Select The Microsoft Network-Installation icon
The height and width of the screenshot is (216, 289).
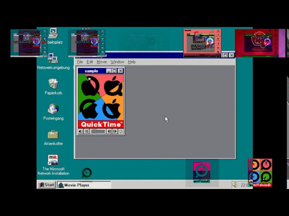[53, 165]
